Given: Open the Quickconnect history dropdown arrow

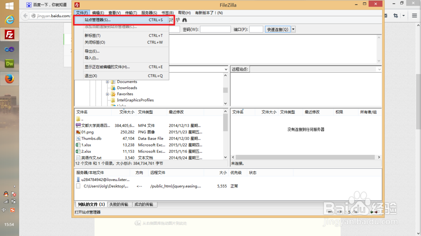Looking at the screenshot, I should click(x=293, y=29).
